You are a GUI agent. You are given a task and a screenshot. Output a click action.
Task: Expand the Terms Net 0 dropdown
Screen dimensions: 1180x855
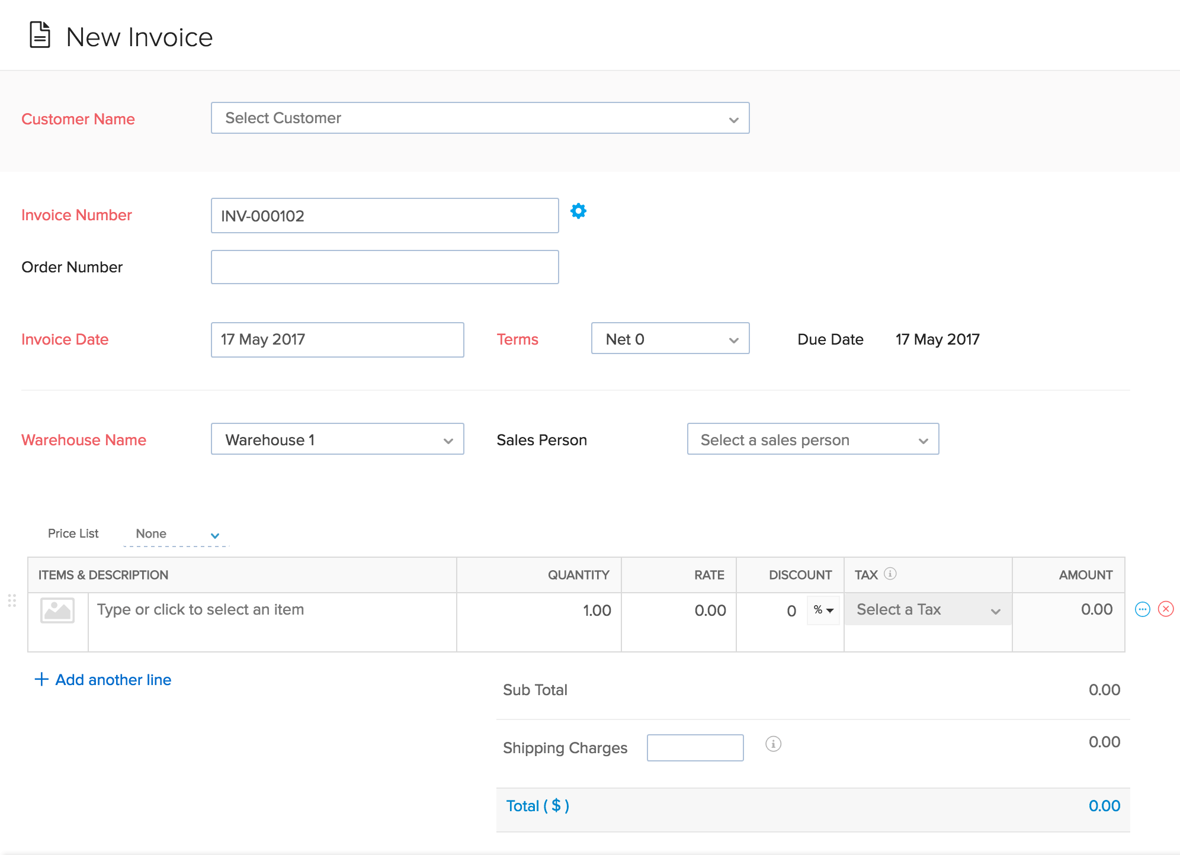(670, 339)
